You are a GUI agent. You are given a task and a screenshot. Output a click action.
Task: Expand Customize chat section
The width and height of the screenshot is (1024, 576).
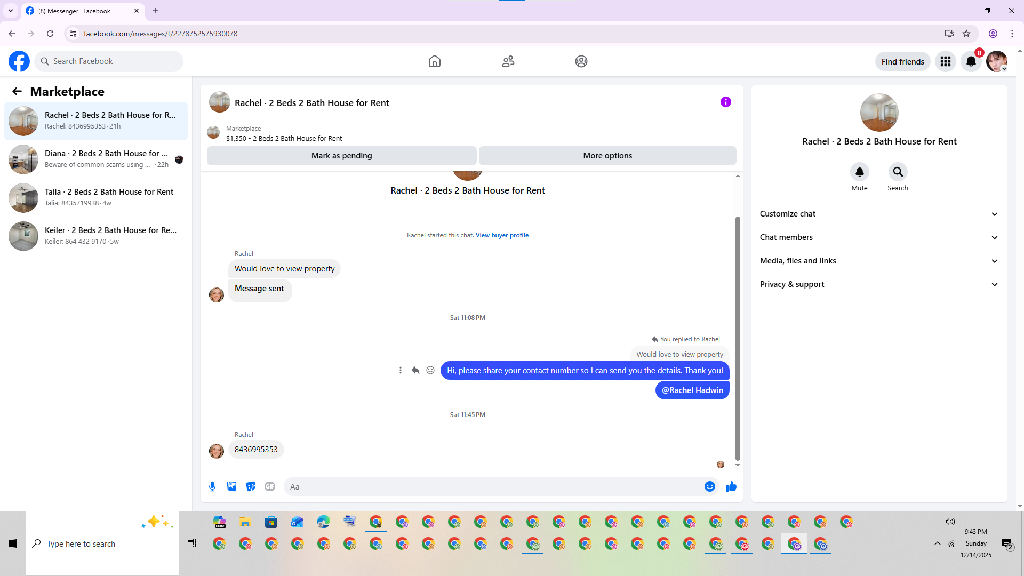879,214
